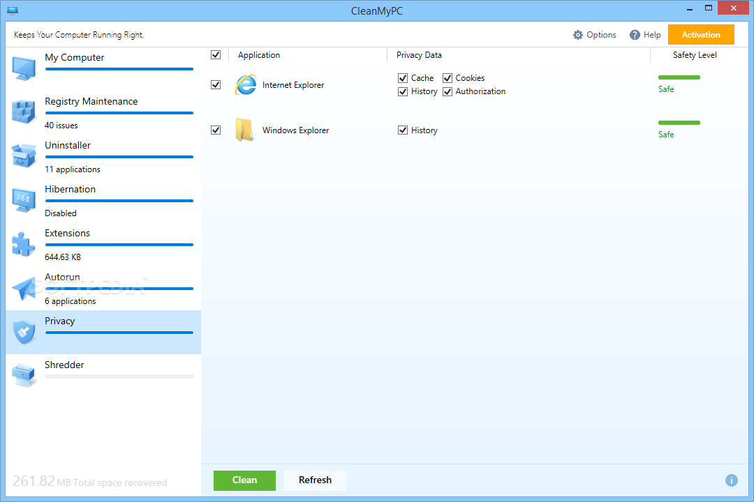
Task: Click the 'Internet Explorer' application name
Action: (x=293, y=85)
